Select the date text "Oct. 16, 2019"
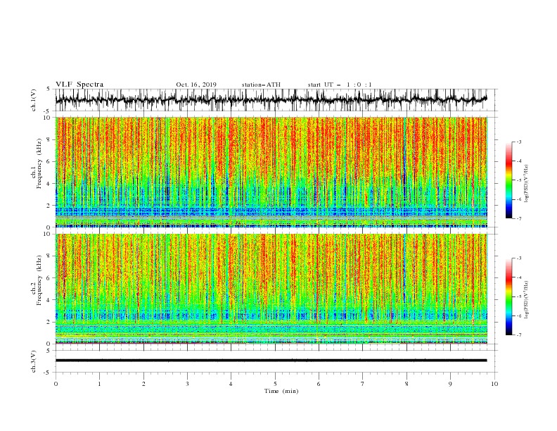This screenshot has width=557, height=431. point(196,85)
